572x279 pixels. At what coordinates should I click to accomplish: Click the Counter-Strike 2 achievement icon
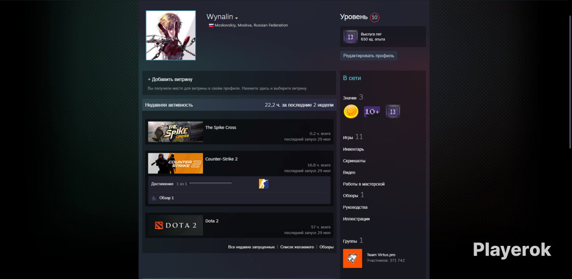pos(264,184)
